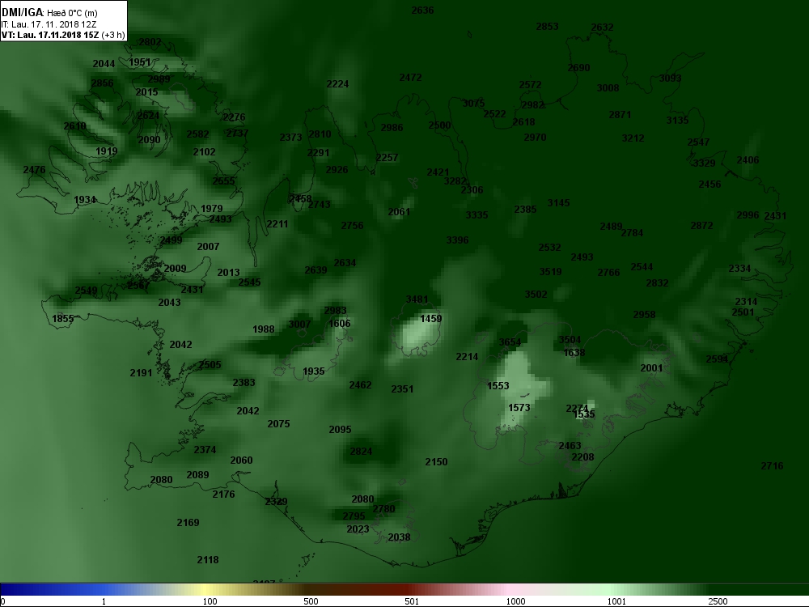Click the map value 3654
The height and width of the screenshot is (607, 809).
coord(510,342)
